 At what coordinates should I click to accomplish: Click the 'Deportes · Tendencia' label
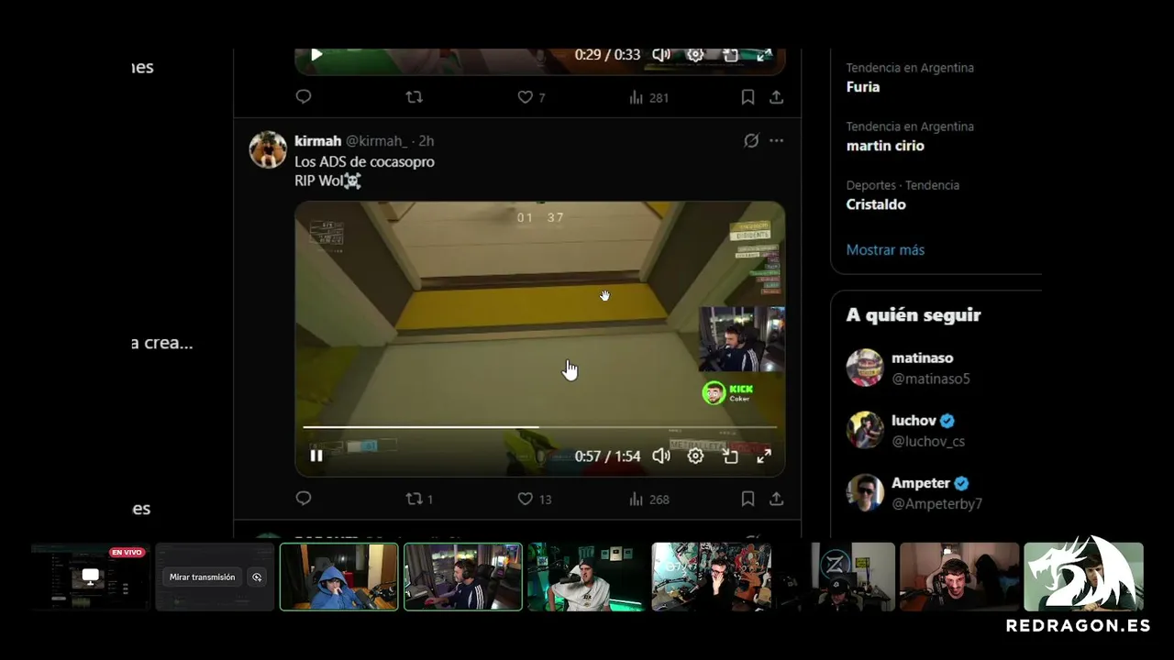[x=903, y=185]
